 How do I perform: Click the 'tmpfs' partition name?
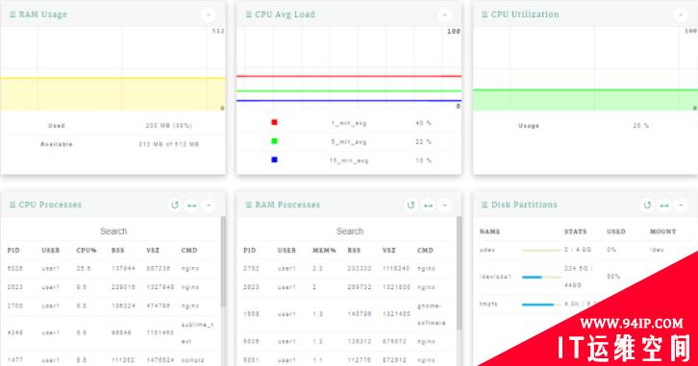[488, 305]
